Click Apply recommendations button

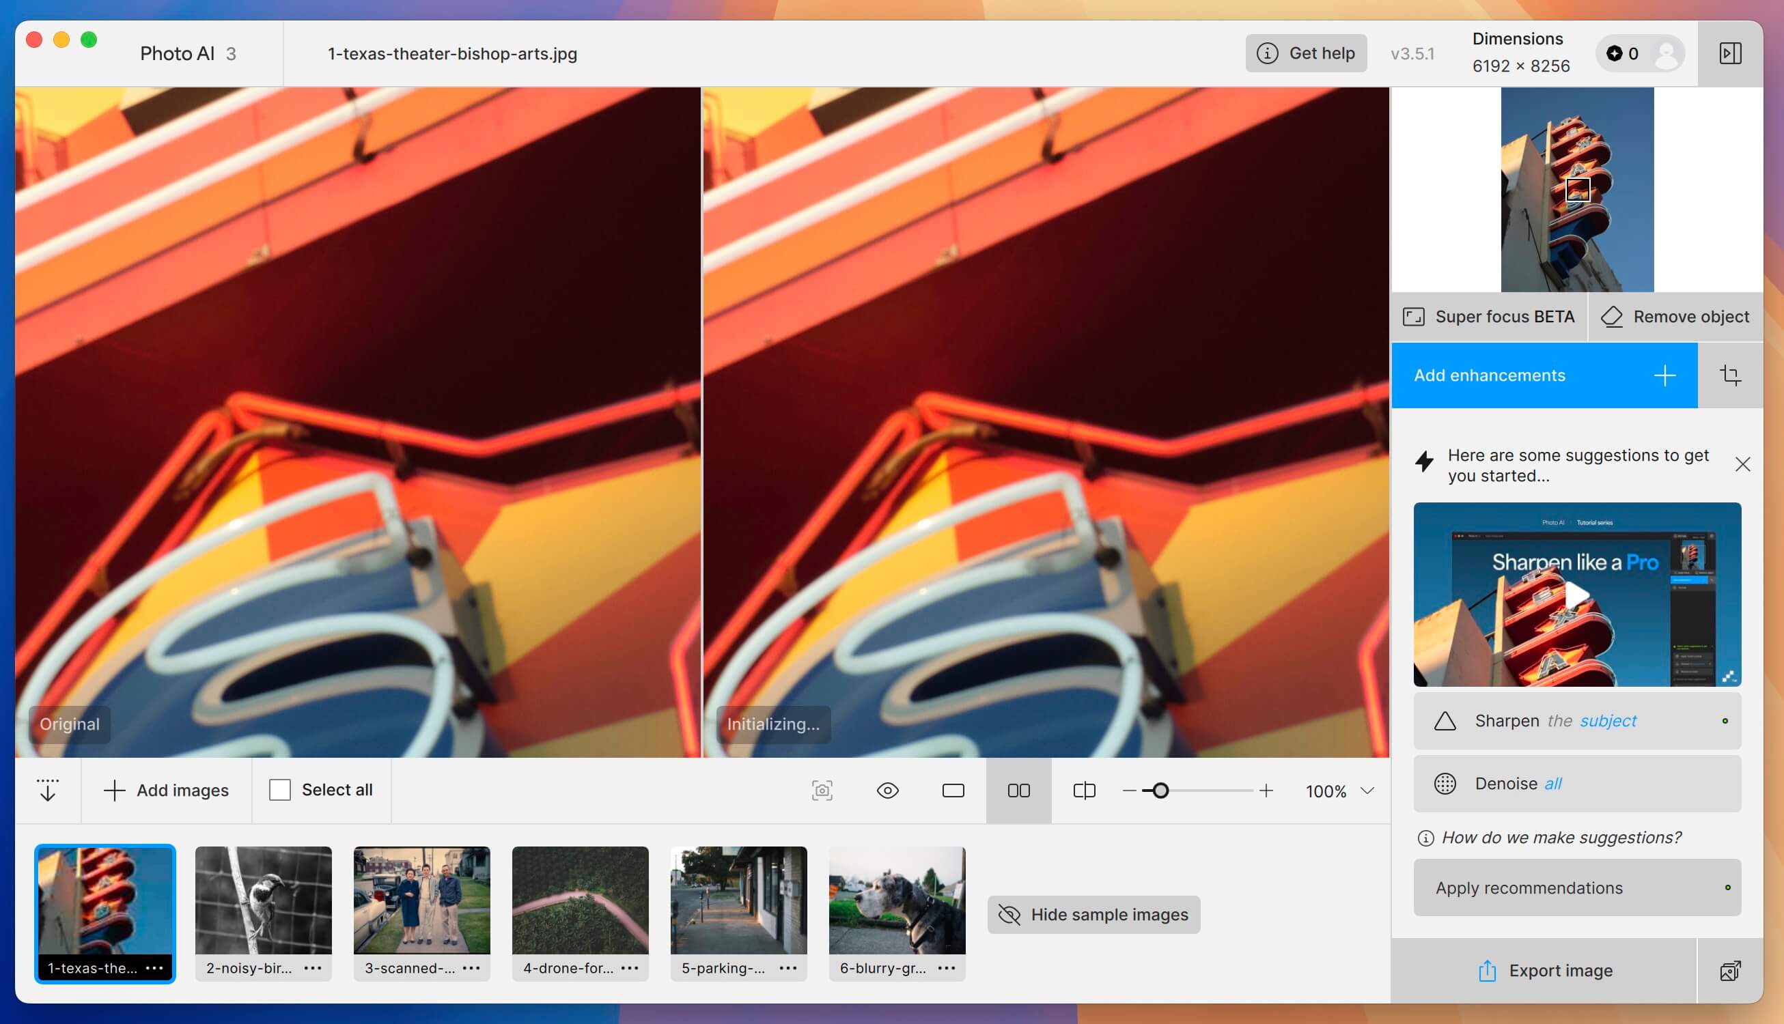point(1577,887)
